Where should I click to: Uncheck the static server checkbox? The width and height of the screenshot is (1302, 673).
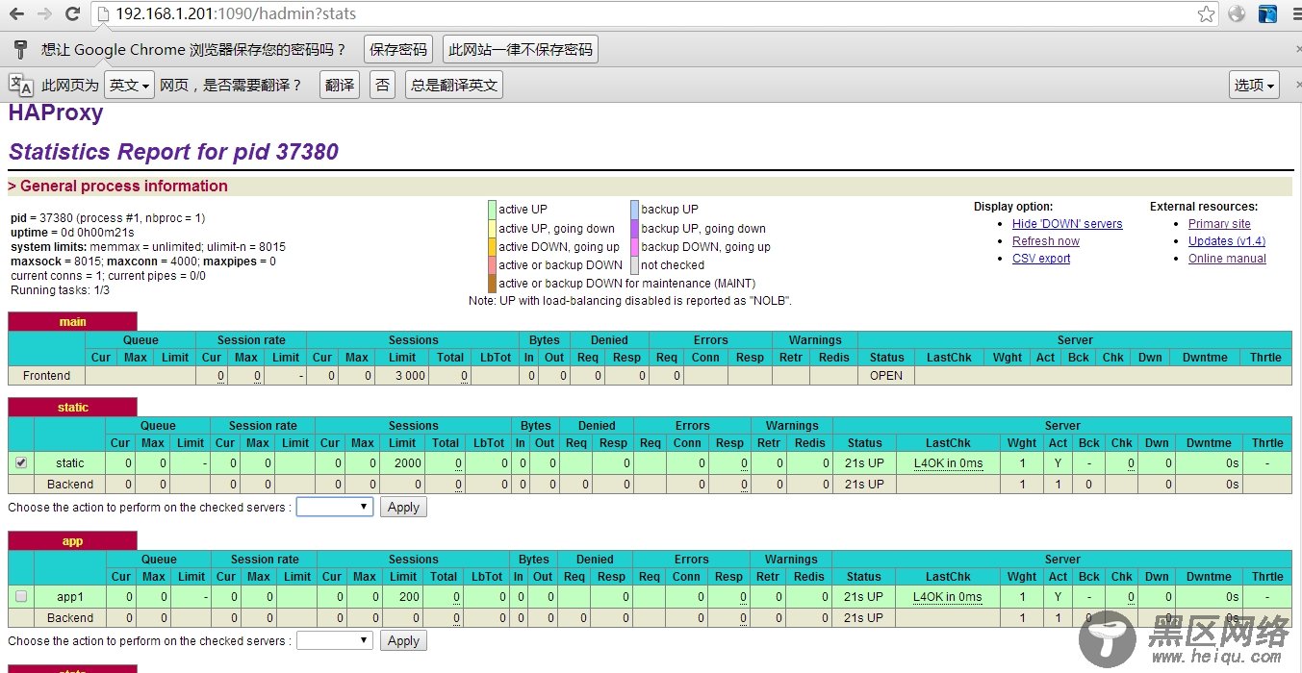21,462
